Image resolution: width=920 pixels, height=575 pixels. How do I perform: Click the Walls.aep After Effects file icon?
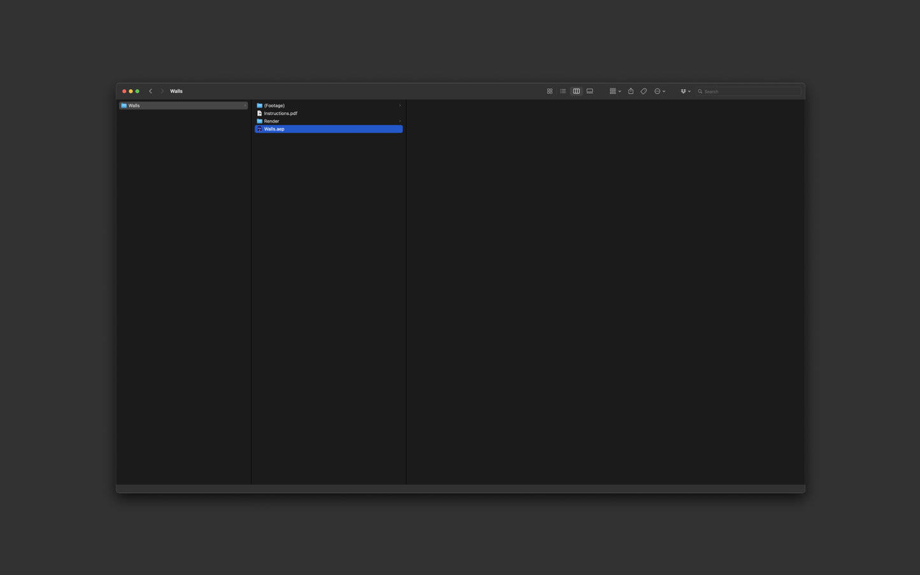(259, 129)
